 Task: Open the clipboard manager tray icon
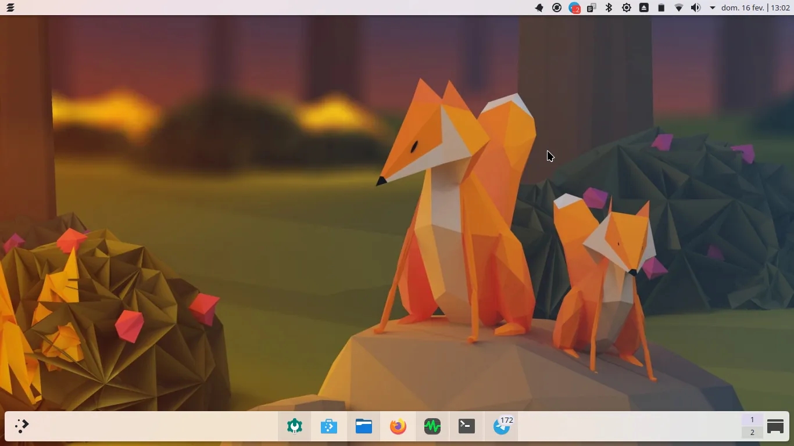click(592, 8)
